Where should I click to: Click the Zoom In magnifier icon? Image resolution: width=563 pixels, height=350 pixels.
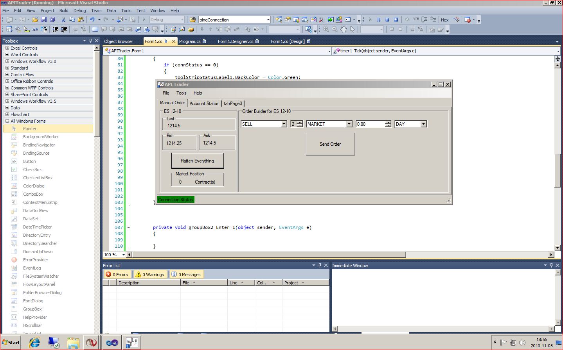pos(326,29)
